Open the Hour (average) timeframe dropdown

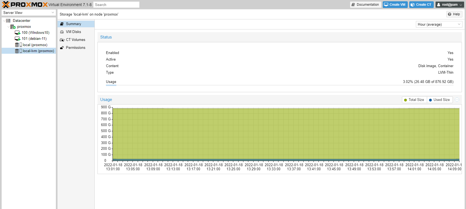pyautogui.click(x=439, y=25)
